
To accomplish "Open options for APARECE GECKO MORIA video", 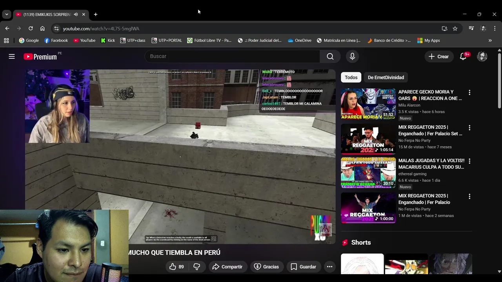I will (x=469, y=92).
